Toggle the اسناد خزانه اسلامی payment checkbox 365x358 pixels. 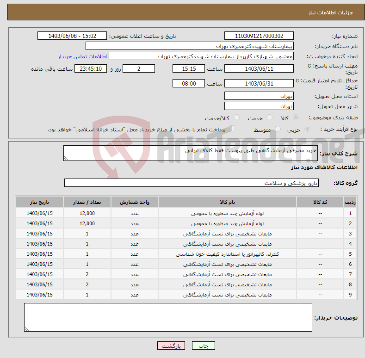click(232, 129)
